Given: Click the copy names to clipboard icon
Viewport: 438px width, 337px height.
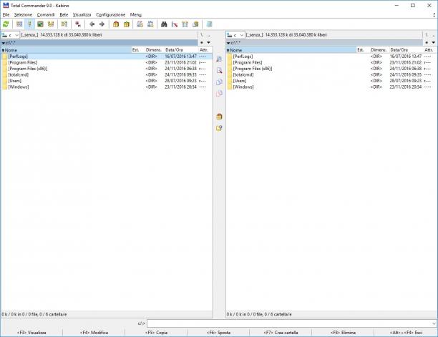Looking at the screenshot, I should [195, 24].
